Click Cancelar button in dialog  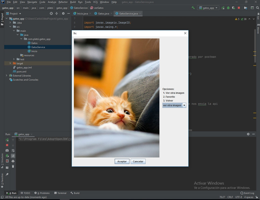tap(138, 161)
